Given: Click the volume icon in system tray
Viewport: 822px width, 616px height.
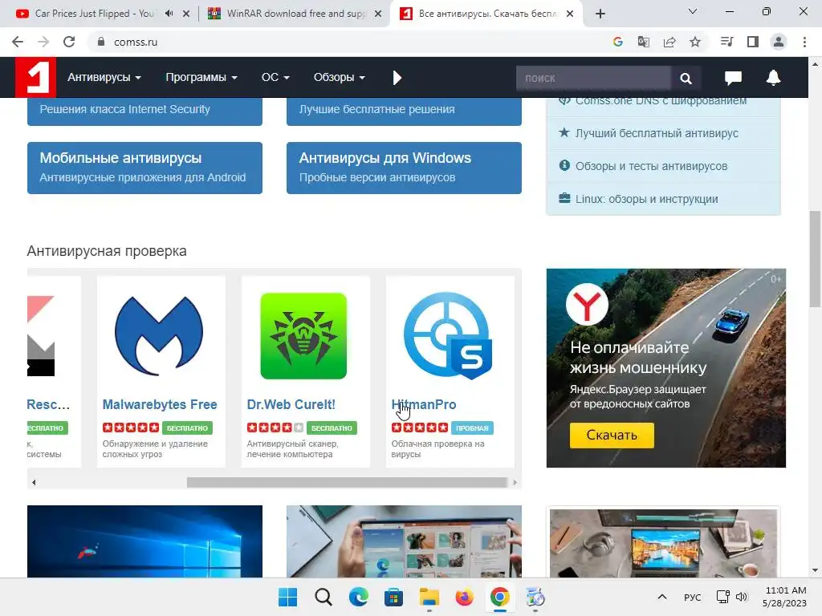Looking at the screenshot, I should tap(741, 597).
